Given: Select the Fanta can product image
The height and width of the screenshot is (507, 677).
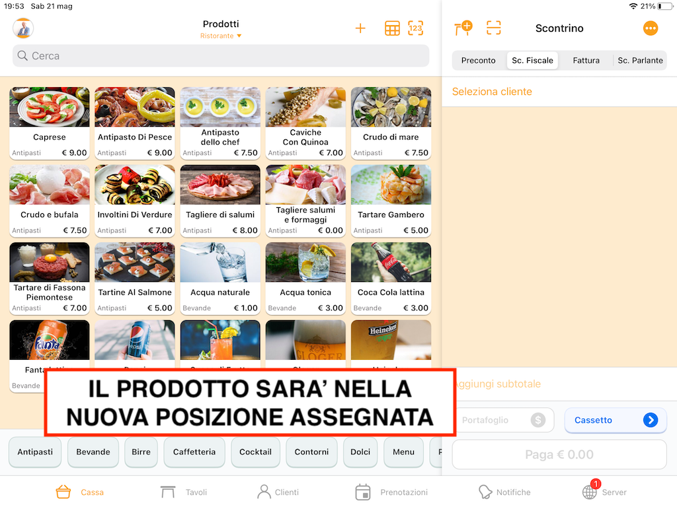Looking at the screenshot, I should pos(49,340).
